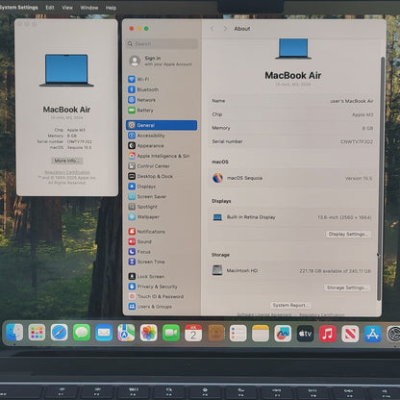Select the Built-in Retina Display row
Screen dimensions: 400x400
(292, 217)
